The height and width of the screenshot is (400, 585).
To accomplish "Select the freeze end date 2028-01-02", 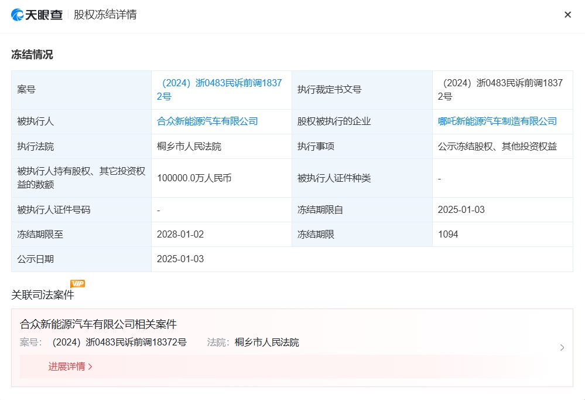I will [180, 235].
